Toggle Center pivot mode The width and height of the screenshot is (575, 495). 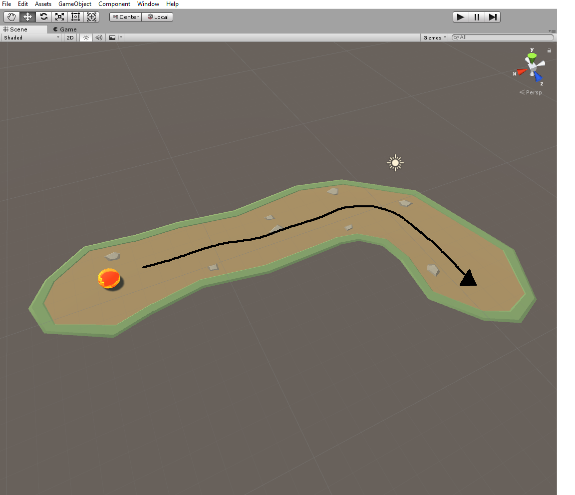pyautogui.click(x=125, y=16)
